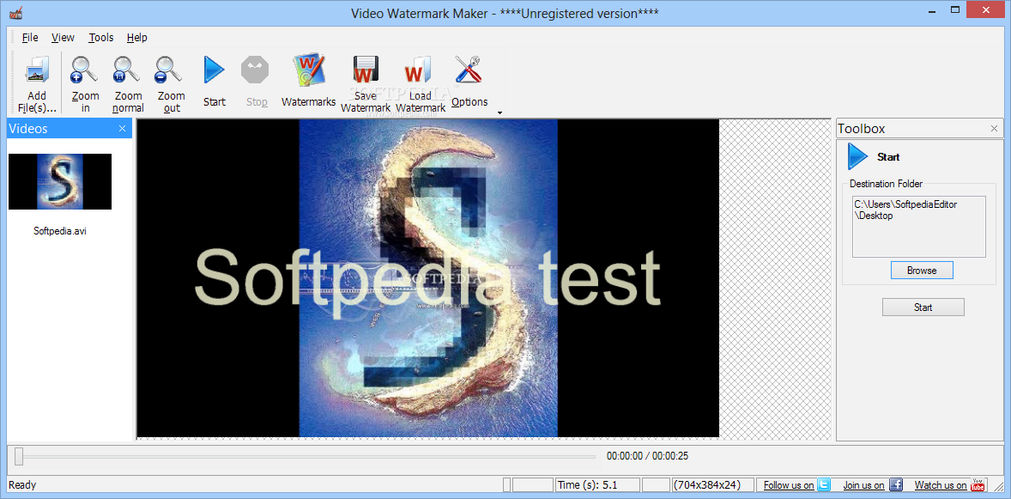Click the 00:00:00 / 00:00:25 time readout

(647, 456)
